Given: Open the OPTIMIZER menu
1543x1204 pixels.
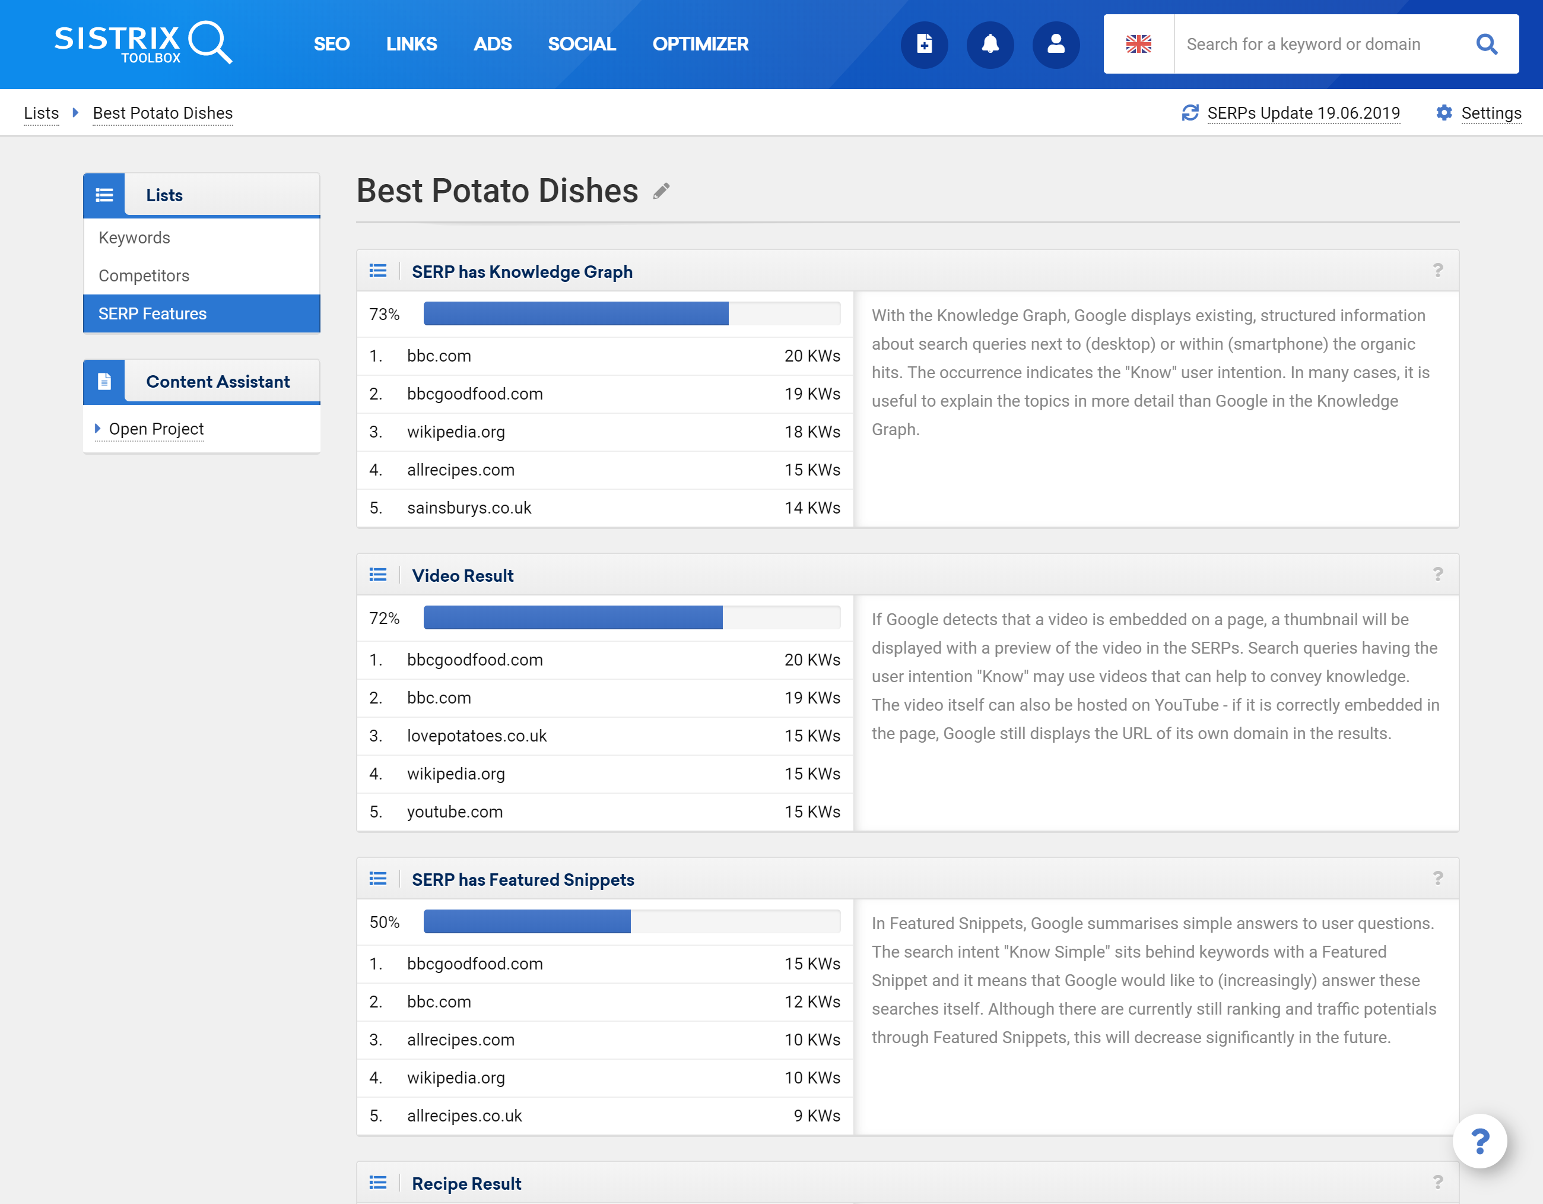Looking at the screenshot, I should [700, 44].
